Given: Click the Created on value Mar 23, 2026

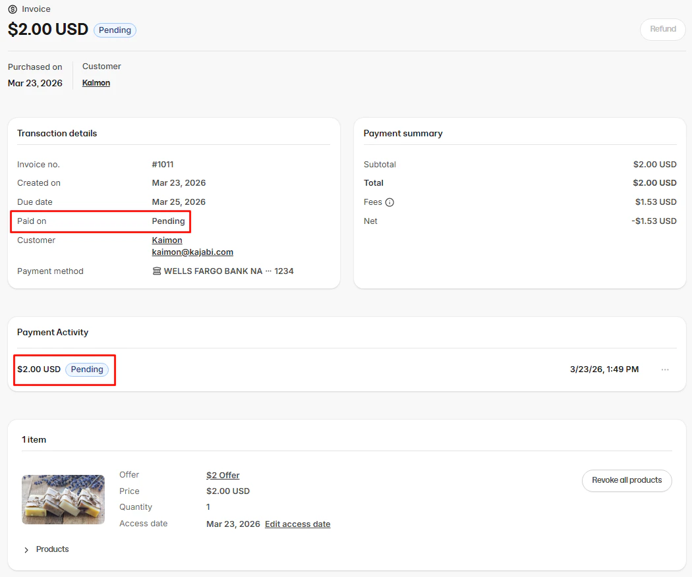Looking at the screenshot, I should (179, 182).
